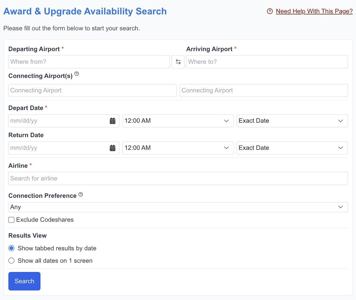Viewport: 356px width, 300px height.
Task: Select Show tabbed results by date
Action: [12, 248]
